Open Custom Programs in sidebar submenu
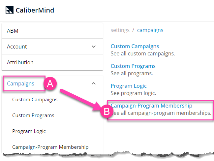 [x=33, y=115]
